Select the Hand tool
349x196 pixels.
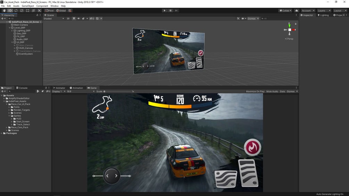[4, 10]
